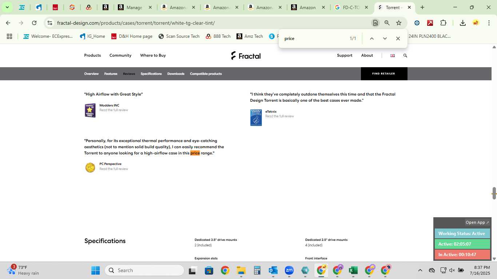Switch to the Manage tab
This screenshot has height=279, width=497.
coord(135,7)
